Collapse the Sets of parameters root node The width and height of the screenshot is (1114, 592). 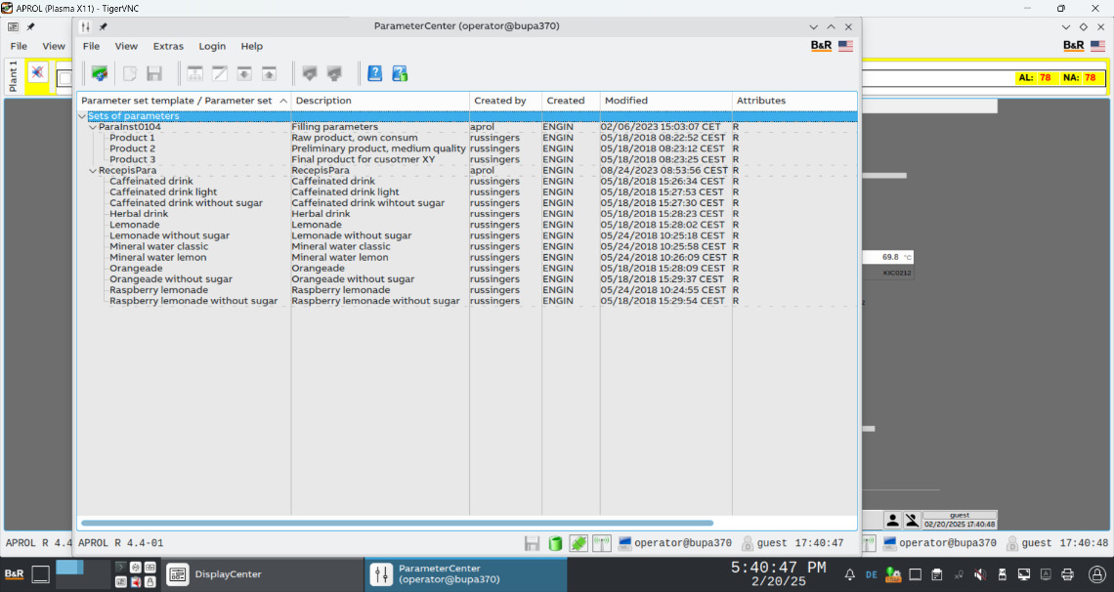click(x=82, y=116)
